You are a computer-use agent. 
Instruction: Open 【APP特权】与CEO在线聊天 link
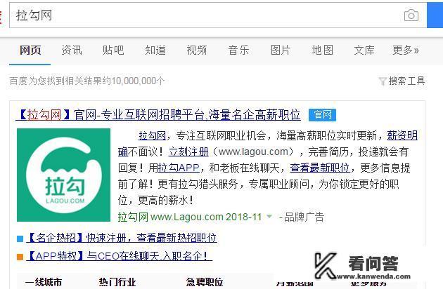tap(119, 256)
